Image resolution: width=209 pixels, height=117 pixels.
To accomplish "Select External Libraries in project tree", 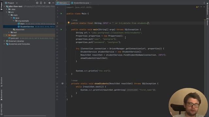I will click(x=29, y=41).
